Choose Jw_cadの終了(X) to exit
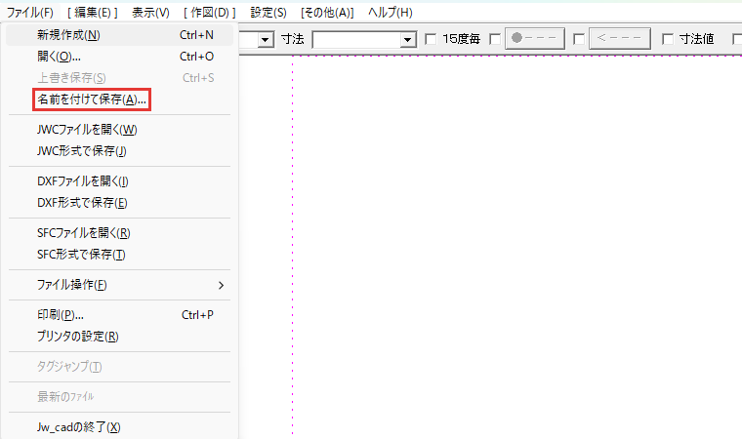 pos(119,427)
